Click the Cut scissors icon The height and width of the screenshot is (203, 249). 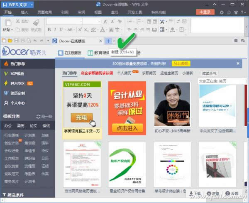tap(18, 21)
